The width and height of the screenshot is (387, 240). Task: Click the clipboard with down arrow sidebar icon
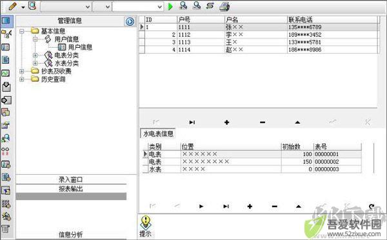[6, 87]
